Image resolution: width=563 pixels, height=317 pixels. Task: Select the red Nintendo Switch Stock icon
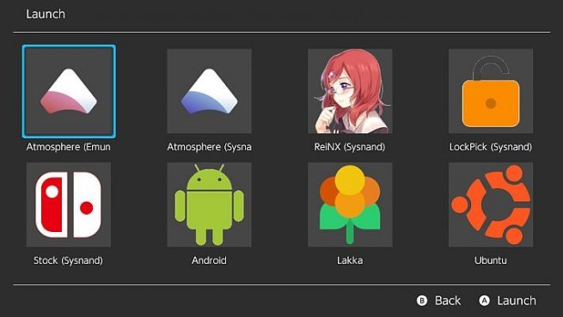(69, 204)
